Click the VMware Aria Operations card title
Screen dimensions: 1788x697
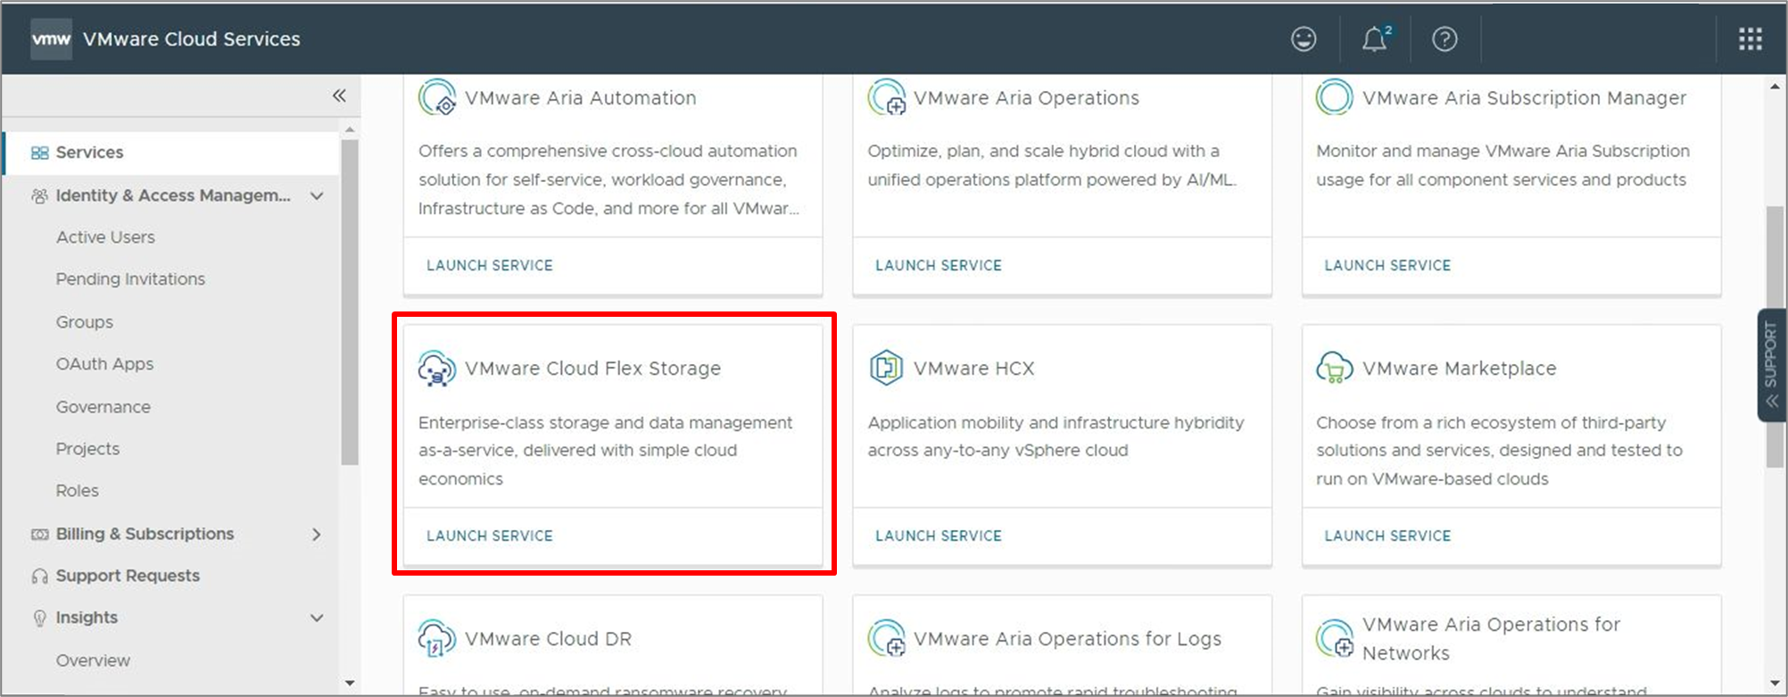pyautogui.click(x=1026, y=98)
